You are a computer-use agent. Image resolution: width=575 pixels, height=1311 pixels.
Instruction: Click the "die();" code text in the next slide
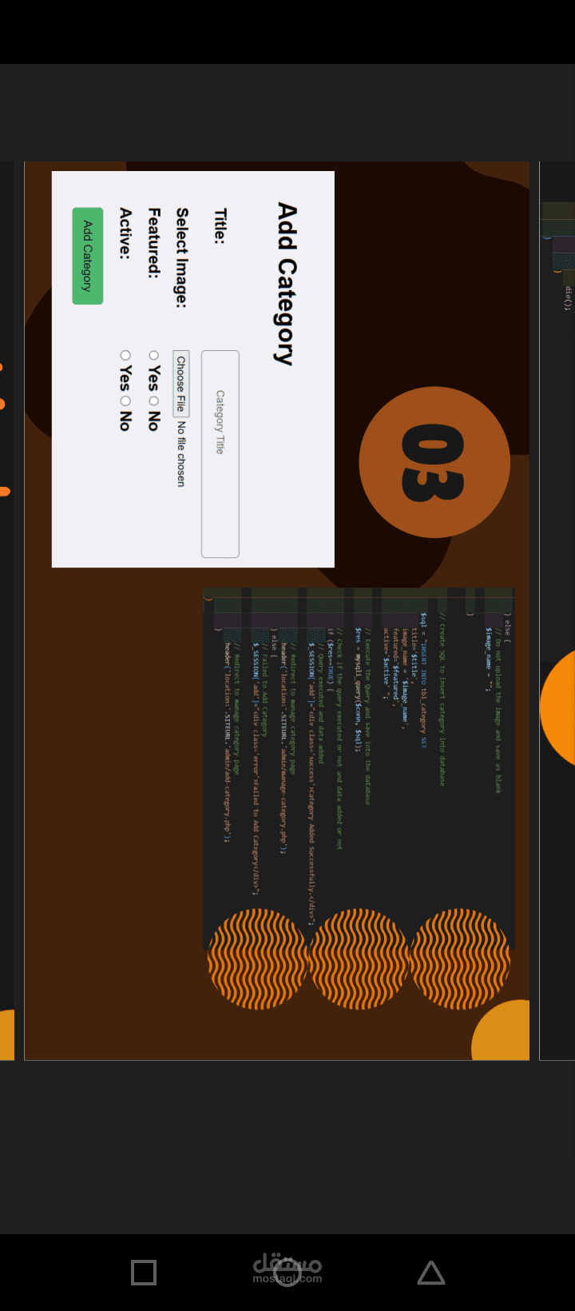569,298
